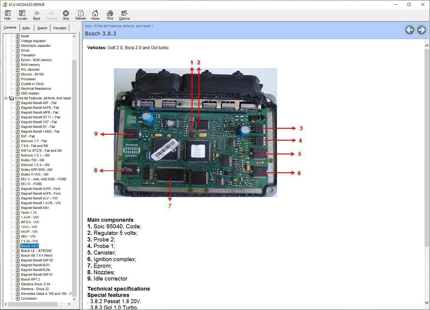Select Bosch MP7.2 topic
Image resolution: width=430 pixels, height=310 pixels.
coord(30,279)
